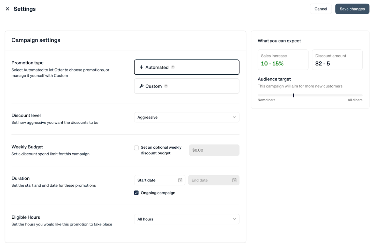
Task: Open the Custom help question mark
Action: pos(166,86)
